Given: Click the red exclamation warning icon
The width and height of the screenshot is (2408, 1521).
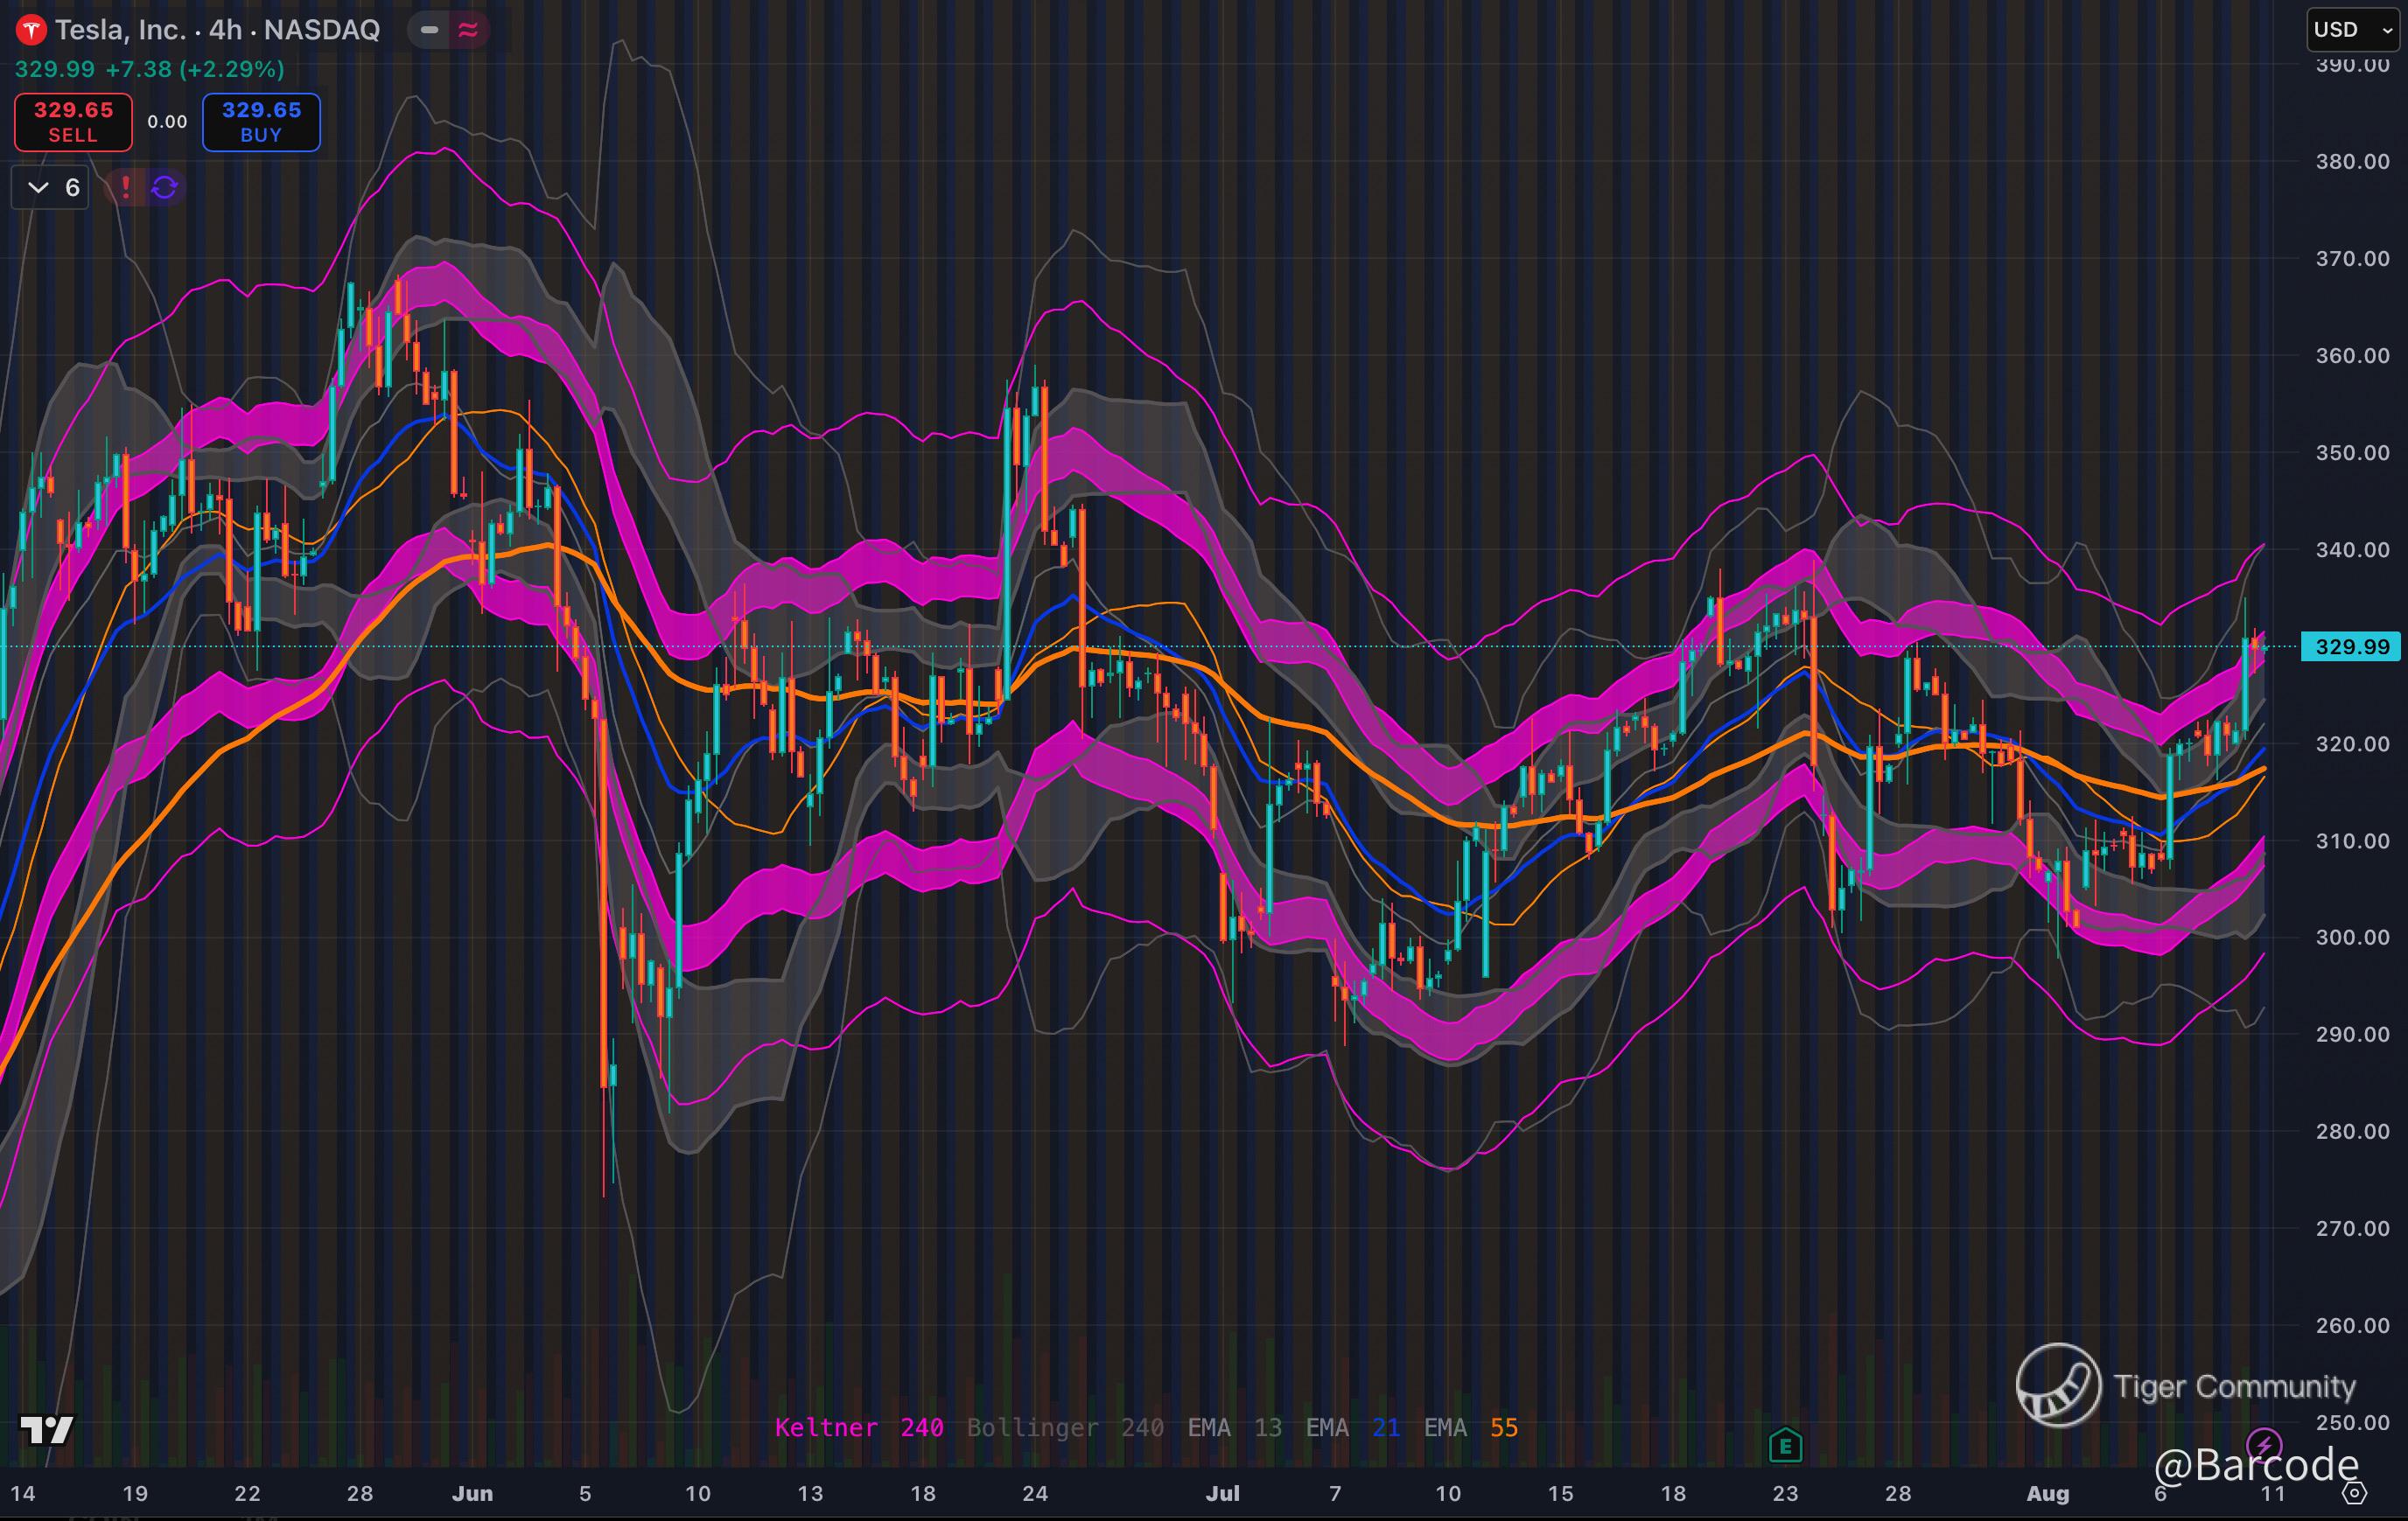Looking at the screenshot, I should point(125,187).
